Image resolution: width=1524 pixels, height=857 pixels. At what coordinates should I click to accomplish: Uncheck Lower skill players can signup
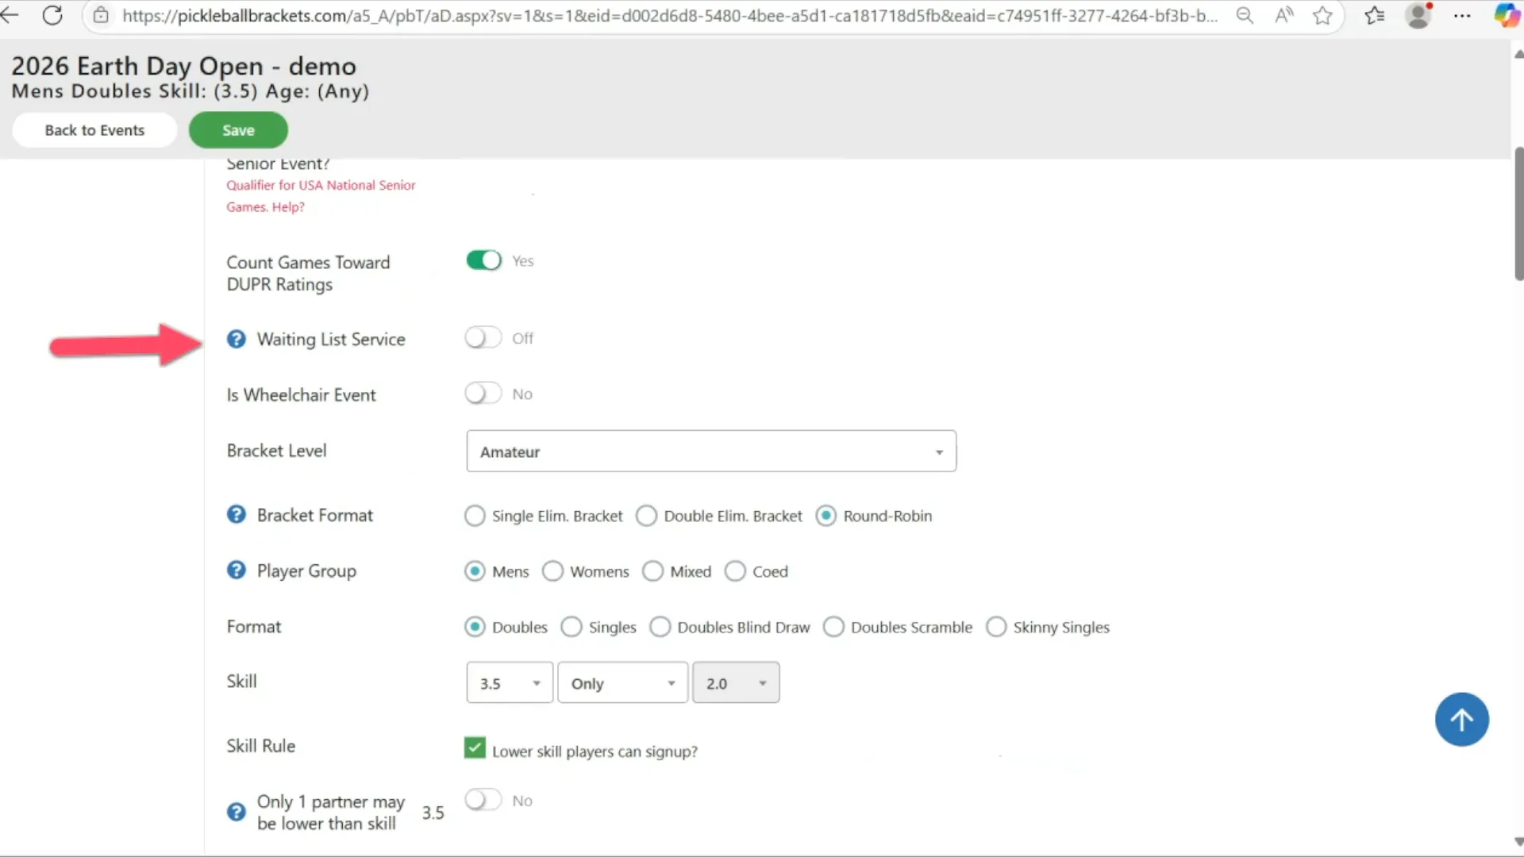click(475, 748)
